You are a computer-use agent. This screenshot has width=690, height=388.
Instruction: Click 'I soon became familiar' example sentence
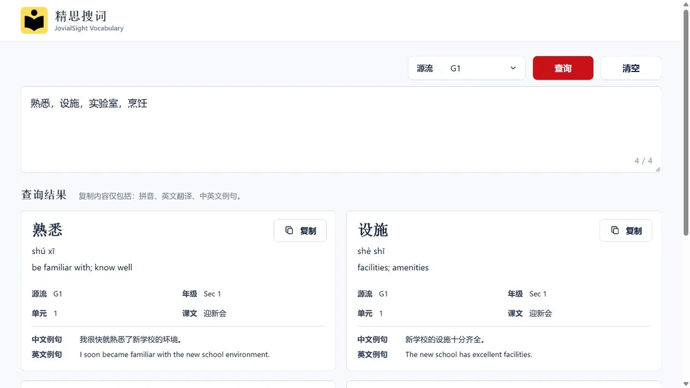(175, 355)
